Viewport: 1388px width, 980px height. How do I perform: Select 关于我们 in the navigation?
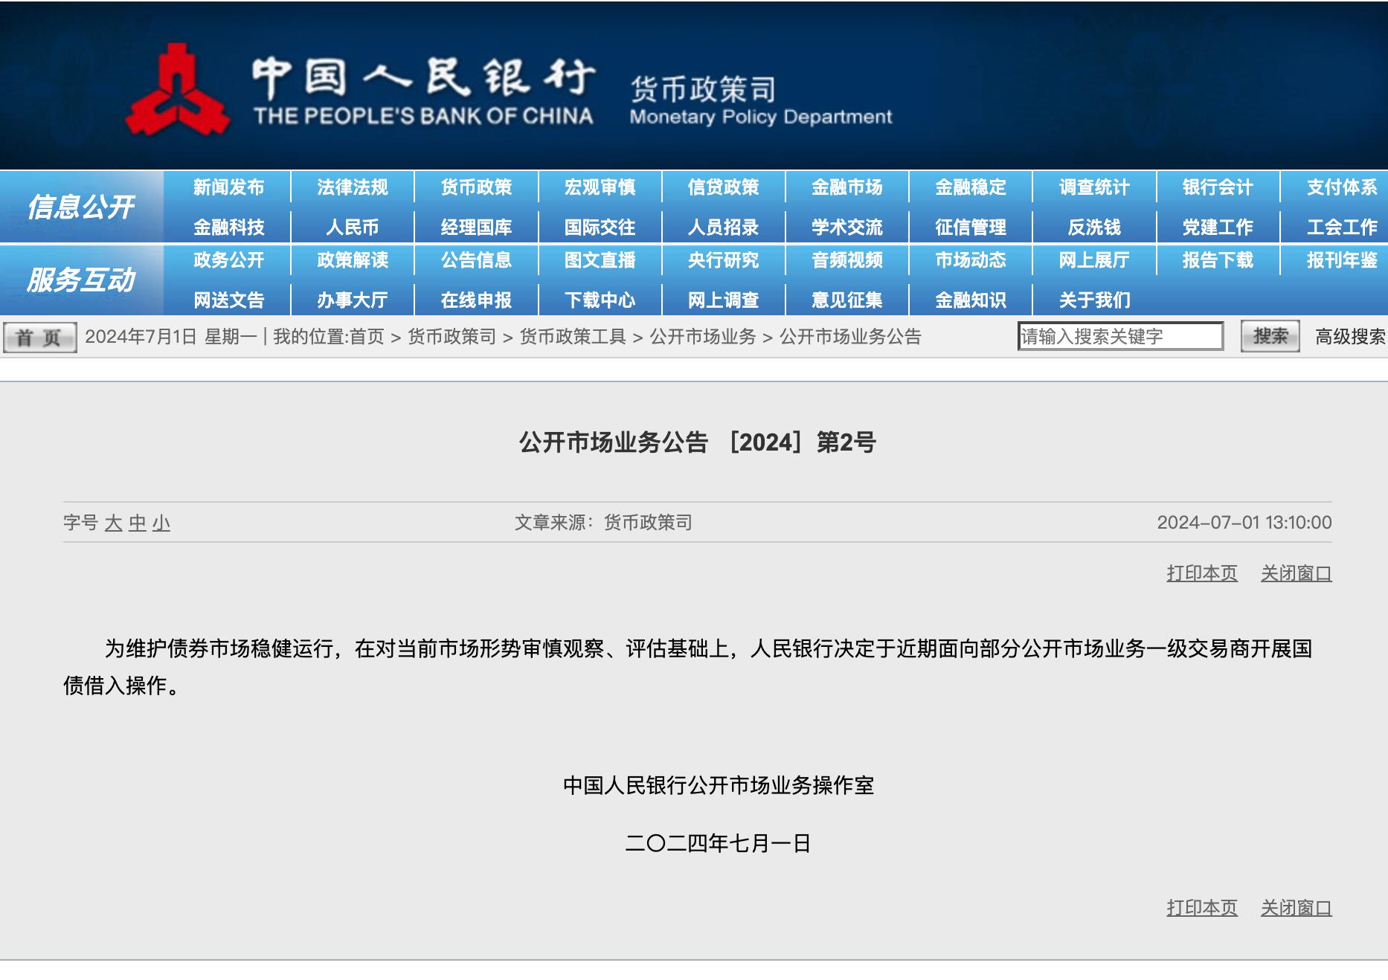point(1094,300)
